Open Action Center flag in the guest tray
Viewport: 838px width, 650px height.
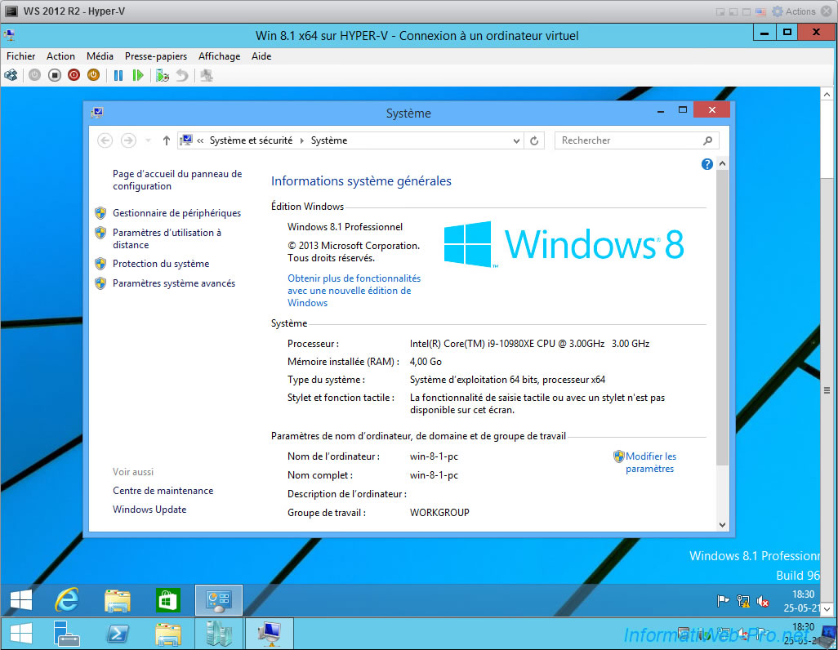coord(723,601)
